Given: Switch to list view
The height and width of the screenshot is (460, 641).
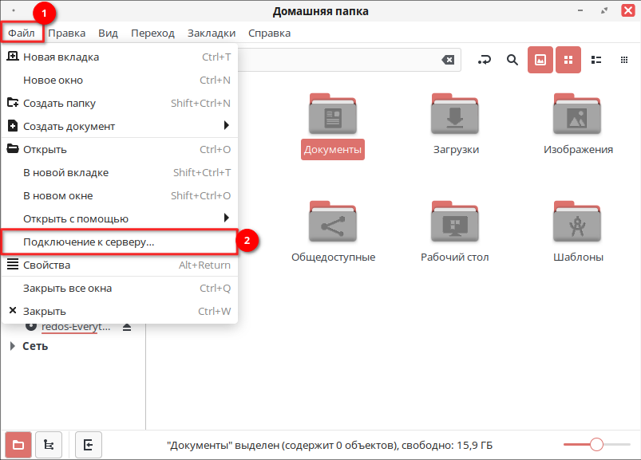Looking at the screenshot, I should (x=596, y=60).
